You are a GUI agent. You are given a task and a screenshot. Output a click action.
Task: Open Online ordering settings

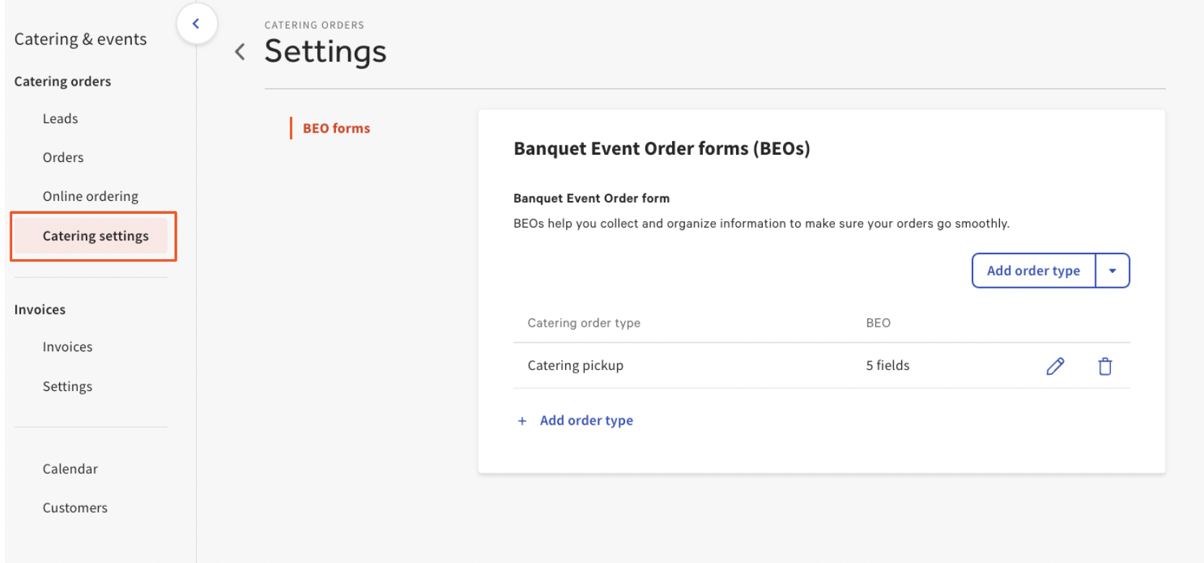point(90,195)
